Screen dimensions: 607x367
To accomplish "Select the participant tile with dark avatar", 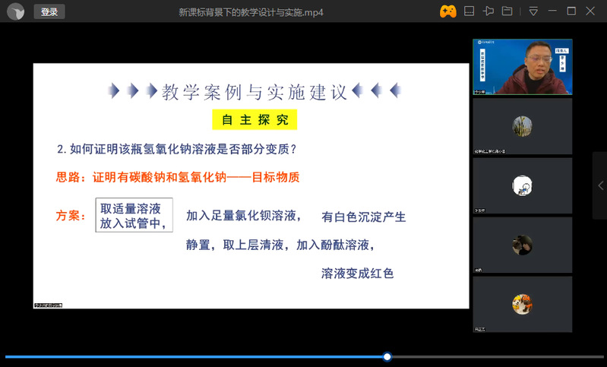I will (522, 245).
